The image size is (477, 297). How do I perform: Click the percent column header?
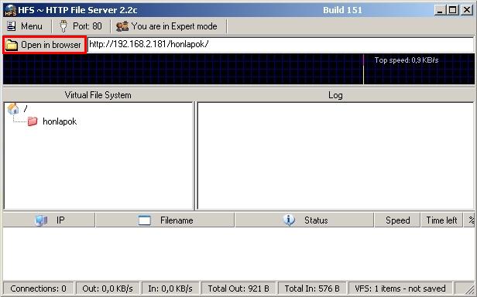tap(470, 220)
